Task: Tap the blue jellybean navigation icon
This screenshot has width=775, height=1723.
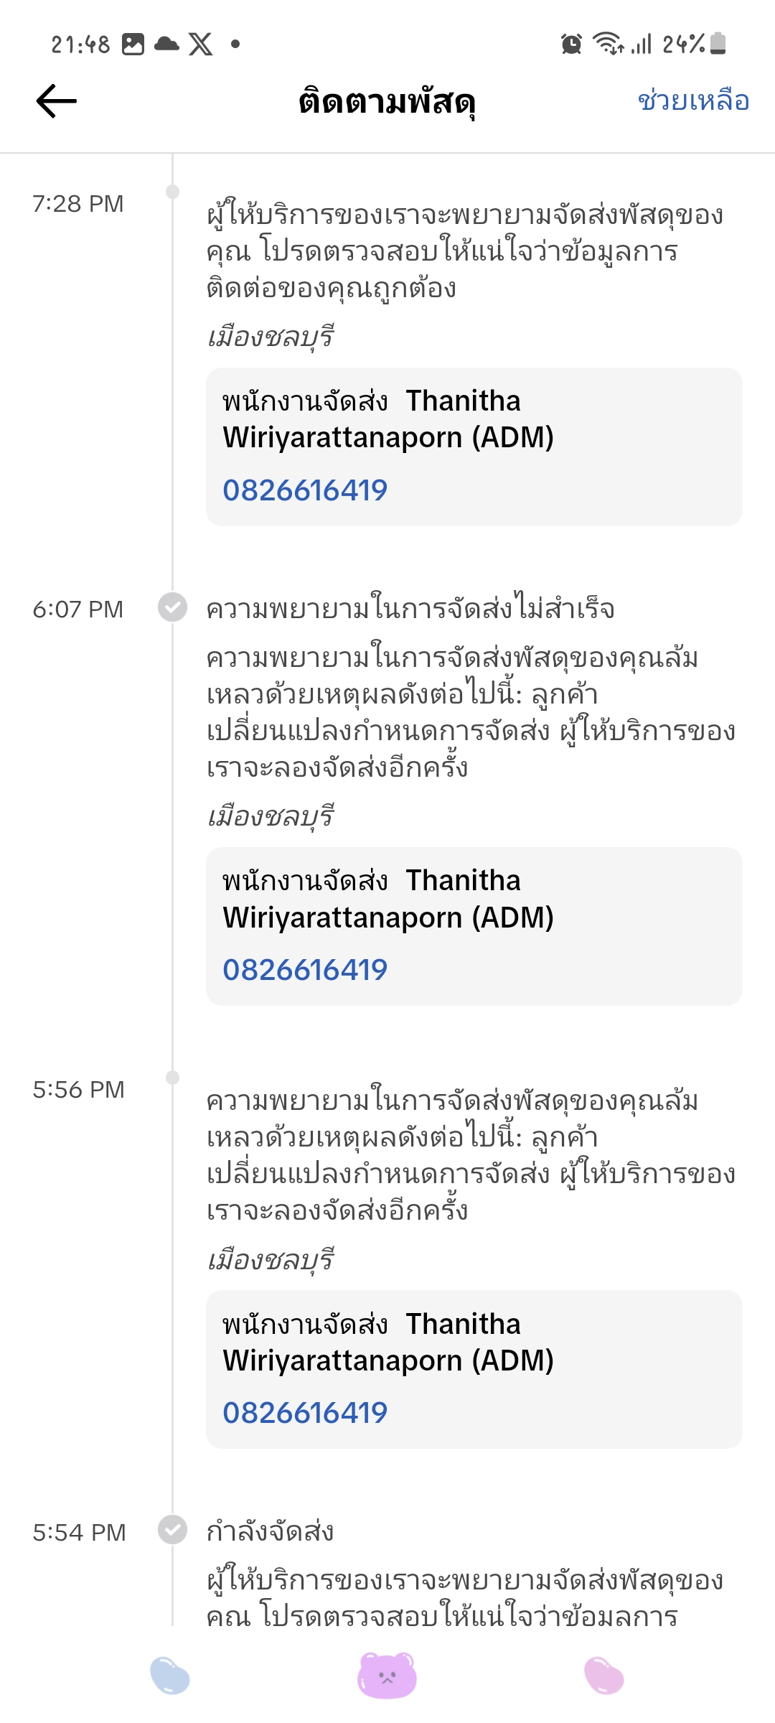Action: coord(170,1675)
